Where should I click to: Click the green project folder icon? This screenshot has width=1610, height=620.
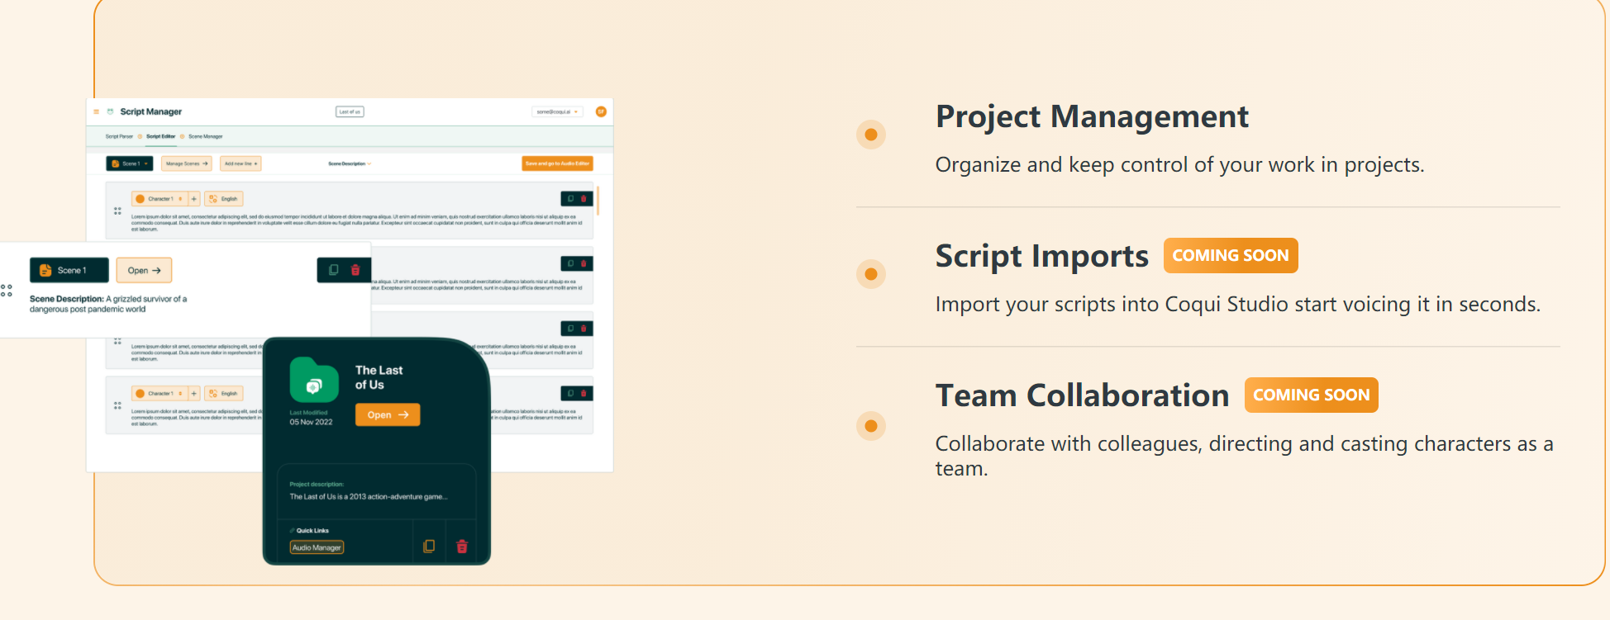coord(314,380)
